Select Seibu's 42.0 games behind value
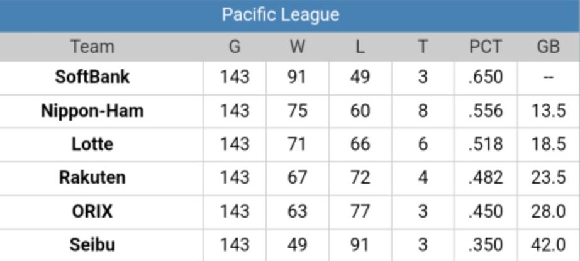 click(x=548, y=244)
